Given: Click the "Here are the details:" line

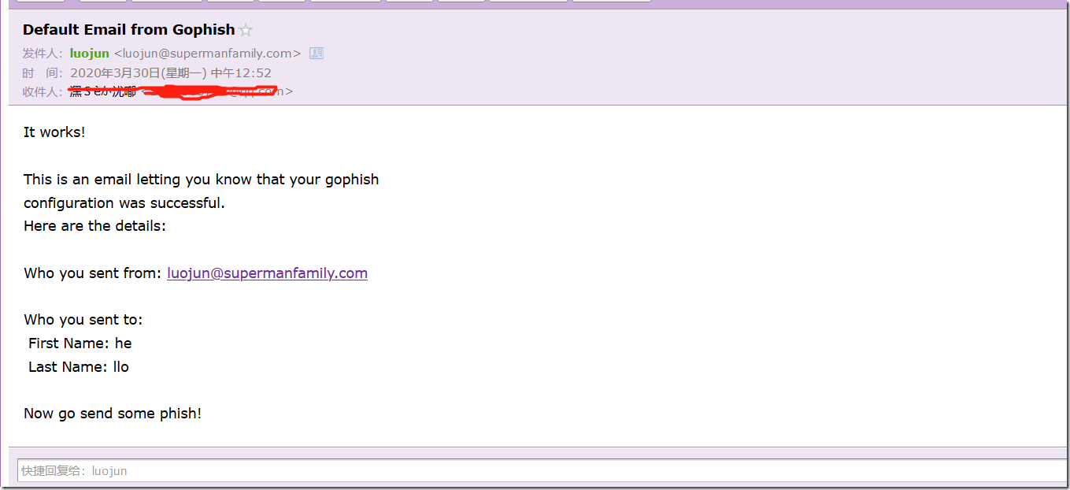Looking at the screenshot, I should (x=95, y=226).
